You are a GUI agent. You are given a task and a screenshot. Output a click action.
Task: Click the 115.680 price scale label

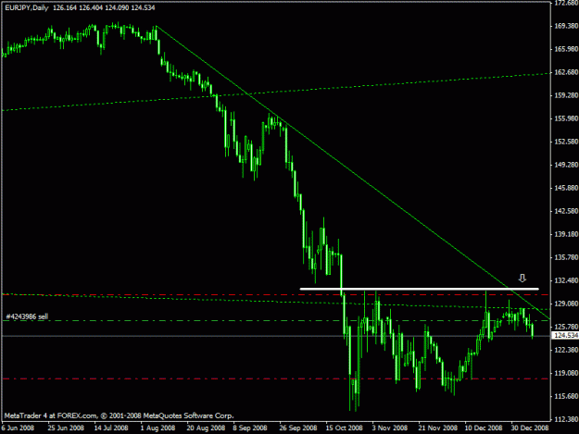[x=566, y=396]
